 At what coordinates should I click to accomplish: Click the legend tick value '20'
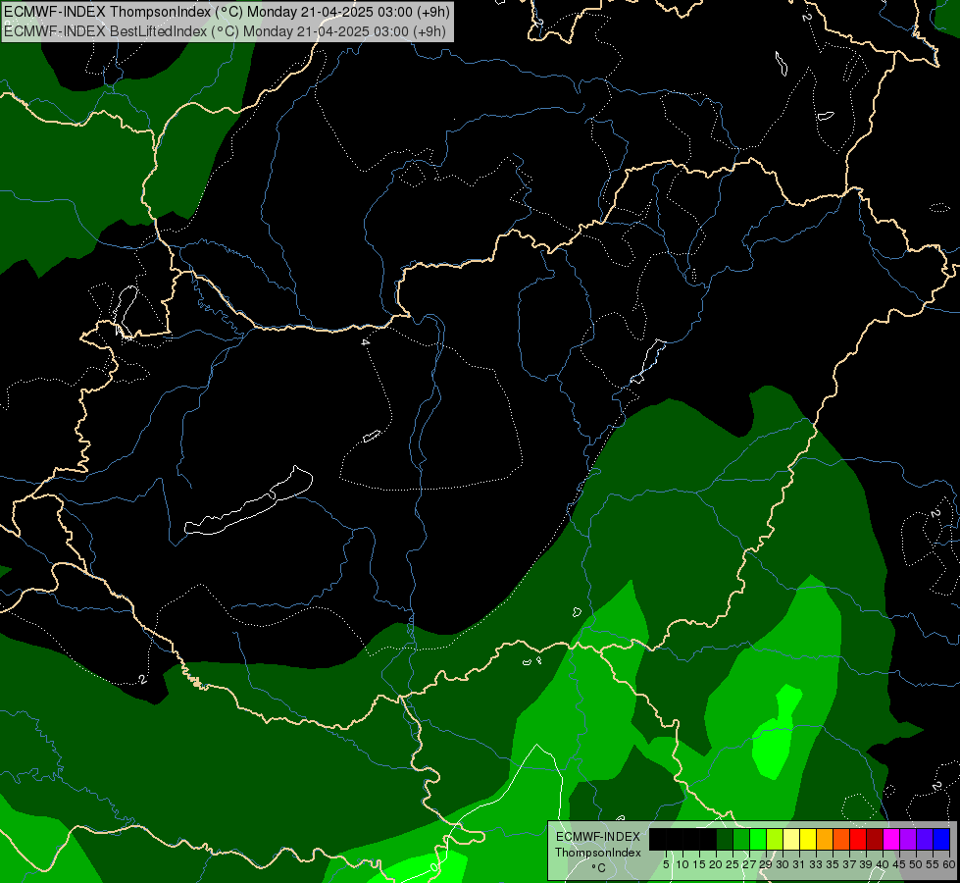[x=716, y=864]
